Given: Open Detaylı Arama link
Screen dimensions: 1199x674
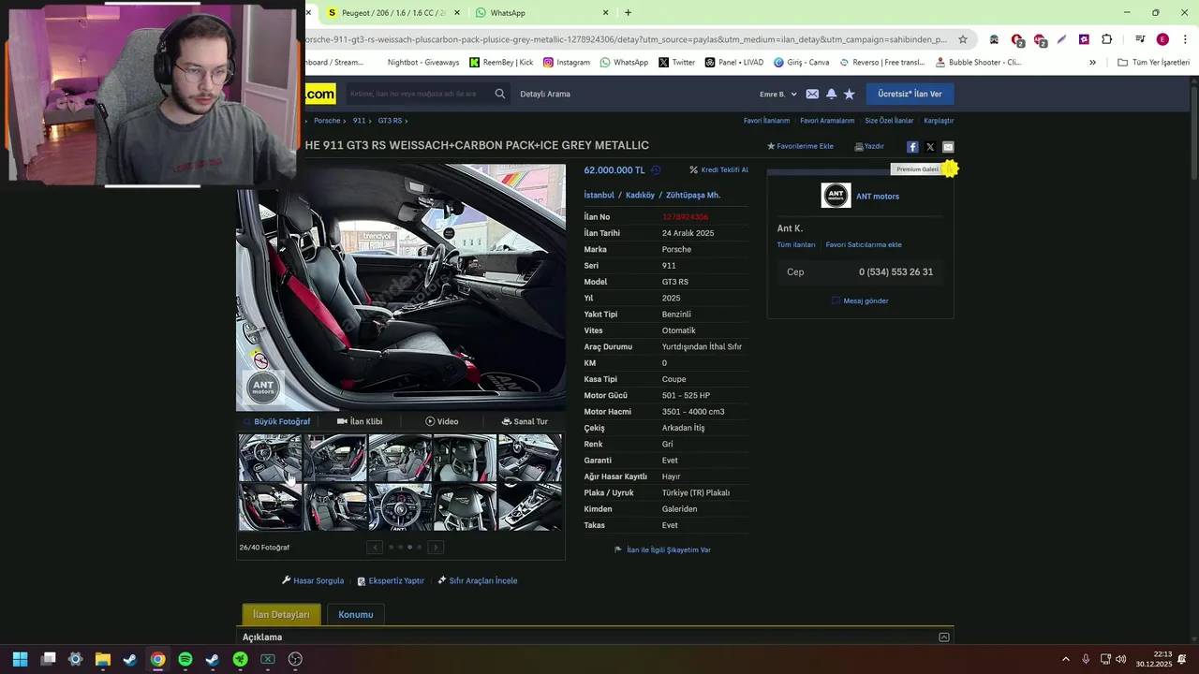Looking at the screenshot, I should tap(545, 94).
